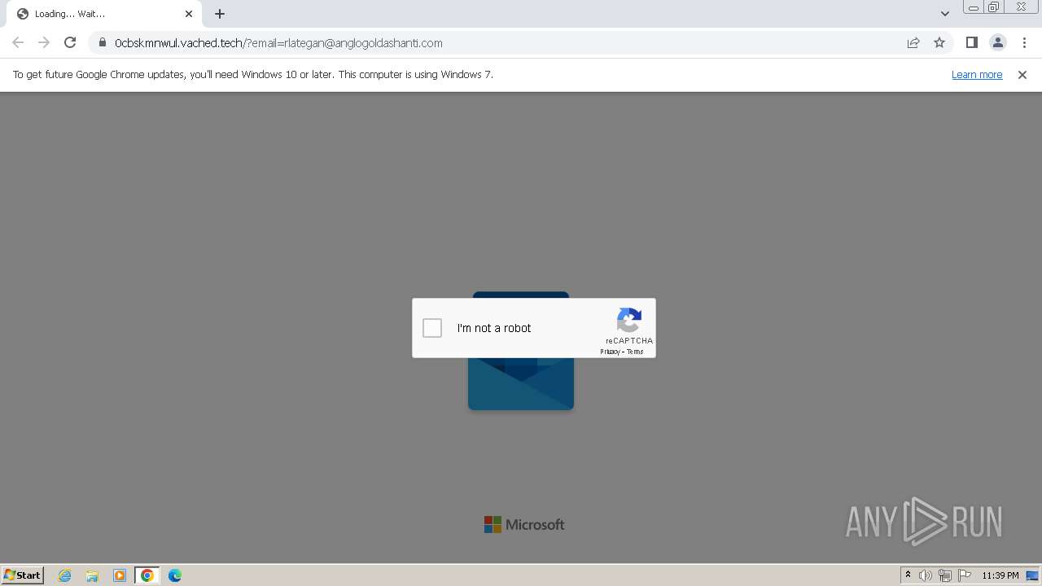Dismiss the Chrome update notification bar
The image size is (1042, 586).
pos(1022,74)
